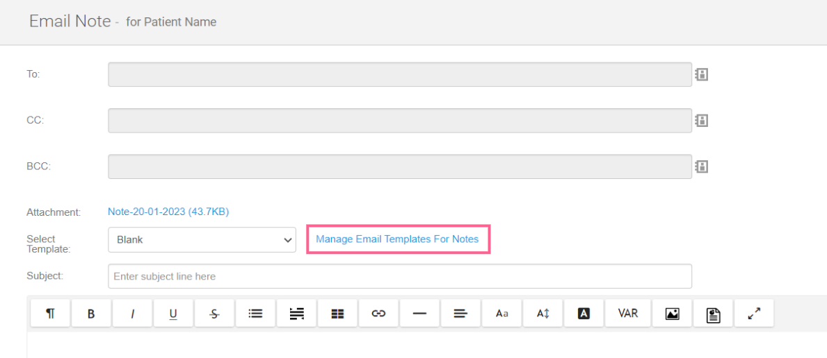The height and width of the screenshot is (358, 827).
Task: Expand the editor to fullscreen
Action: pyautogui.click(x=754, y=314)
